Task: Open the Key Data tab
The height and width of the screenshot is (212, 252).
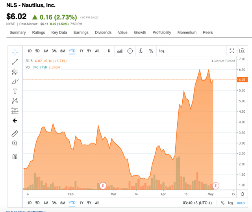Action: coord(59,32)
